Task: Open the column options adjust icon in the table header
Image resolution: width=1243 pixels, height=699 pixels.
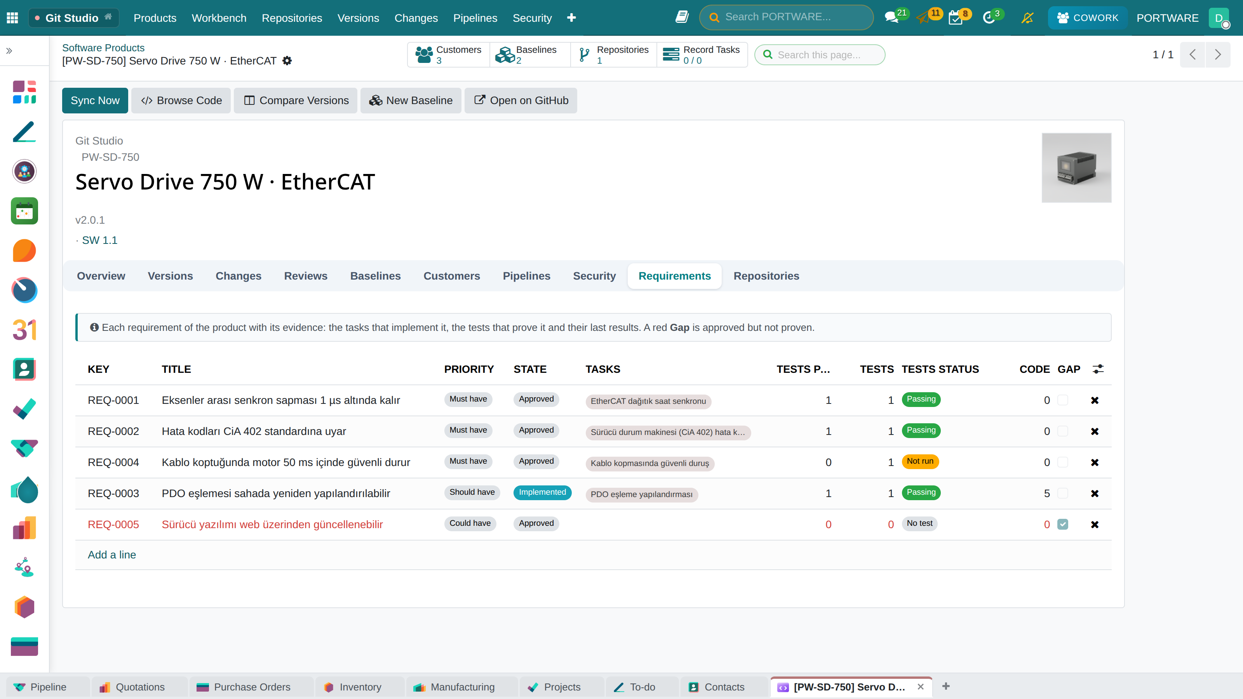Action: click(1098, 369)
